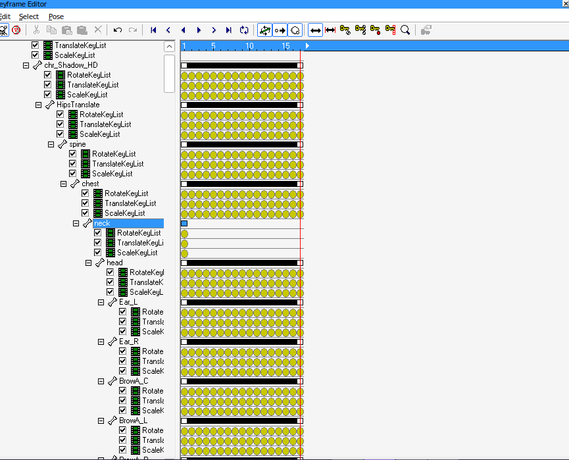This screenshot has width=569, height=460.
Task: Open the Select menu
Action: click(x=29, y=16)
